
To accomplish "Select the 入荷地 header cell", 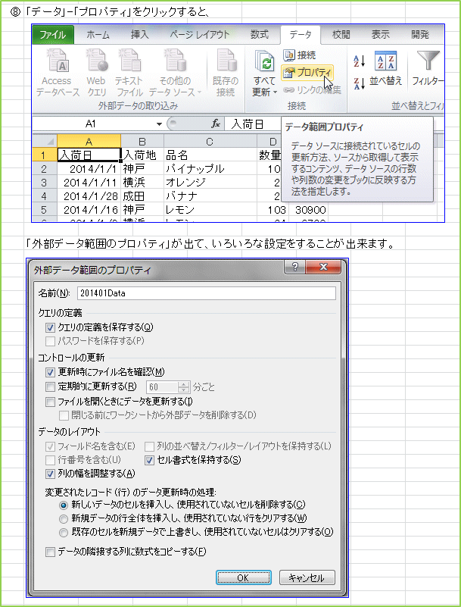I will pyautogui.click(x=142, y=155).
